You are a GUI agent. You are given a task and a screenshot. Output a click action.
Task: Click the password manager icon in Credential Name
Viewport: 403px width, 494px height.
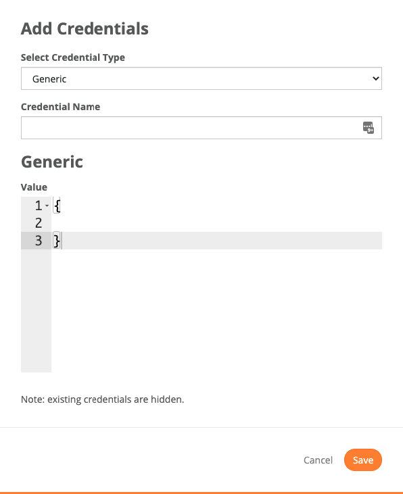pos(368,128)
